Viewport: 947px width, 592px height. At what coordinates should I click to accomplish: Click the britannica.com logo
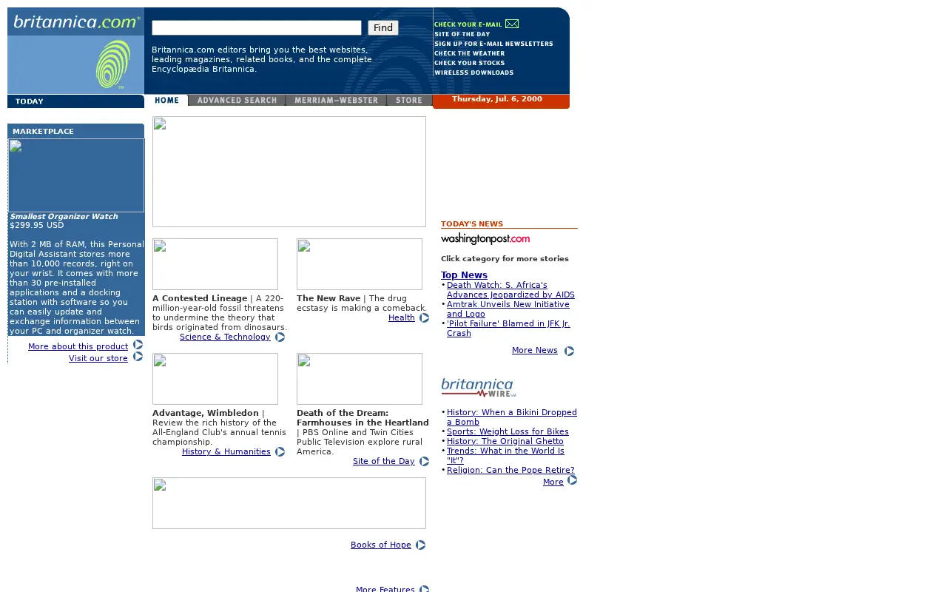[x=76, y=22]
